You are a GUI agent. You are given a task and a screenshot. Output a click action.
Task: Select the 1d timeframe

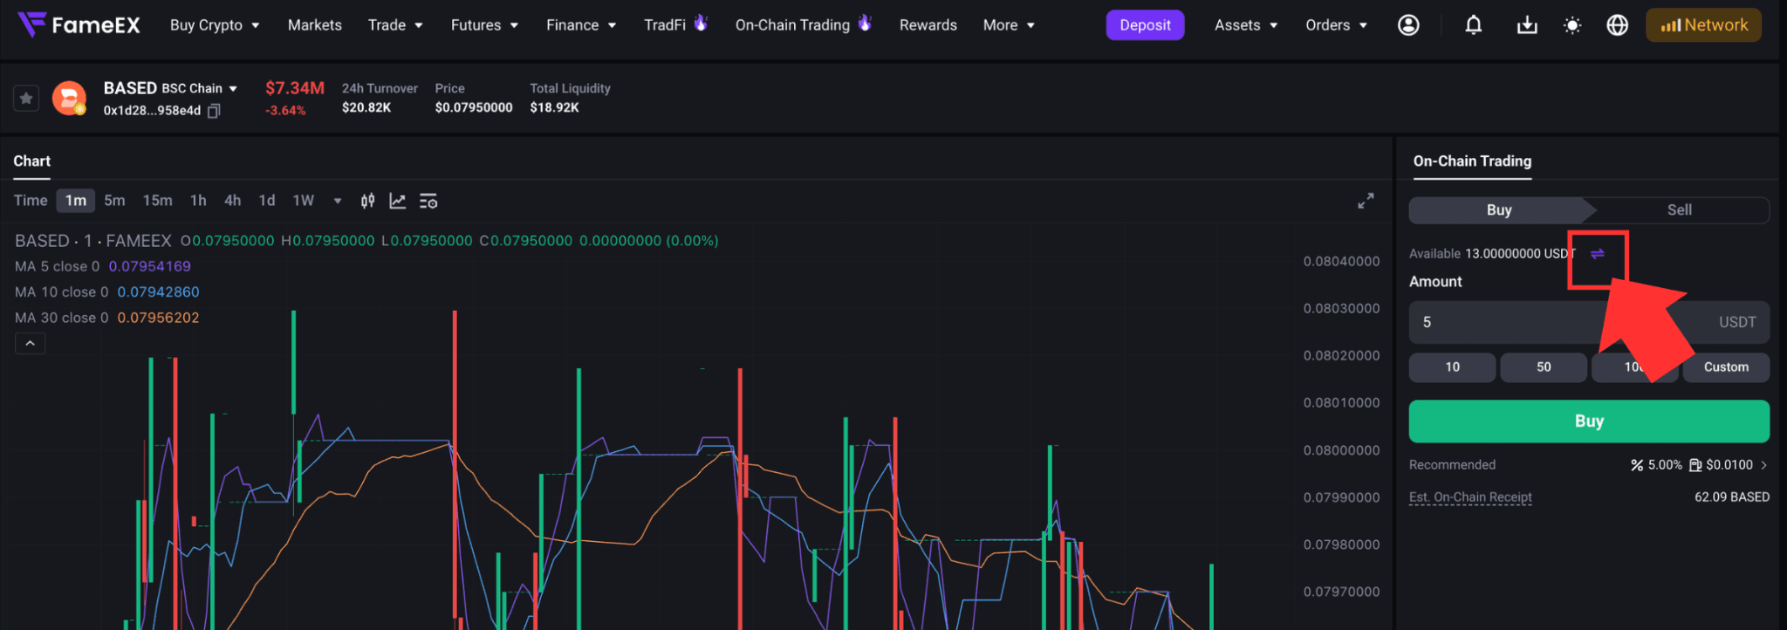coord(267,201)
